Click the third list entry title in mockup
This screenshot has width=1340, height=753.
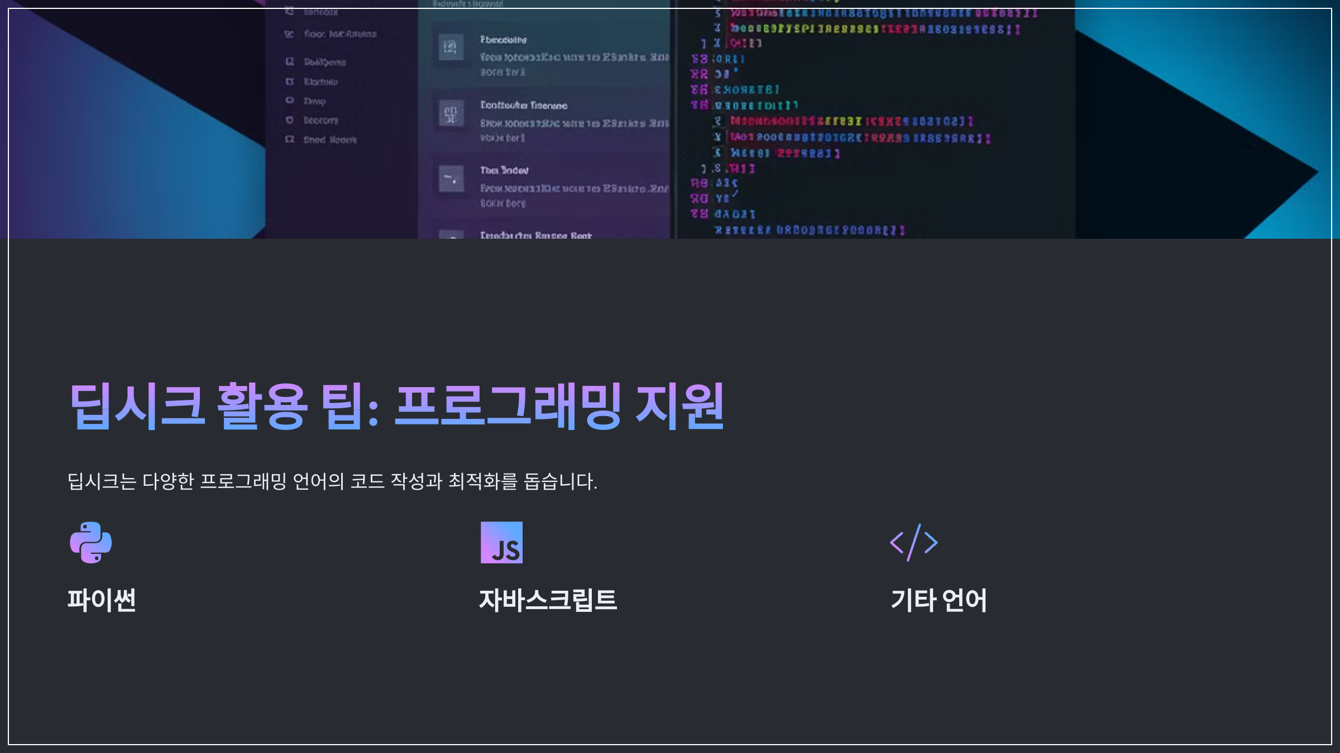[x=504, y=170]
